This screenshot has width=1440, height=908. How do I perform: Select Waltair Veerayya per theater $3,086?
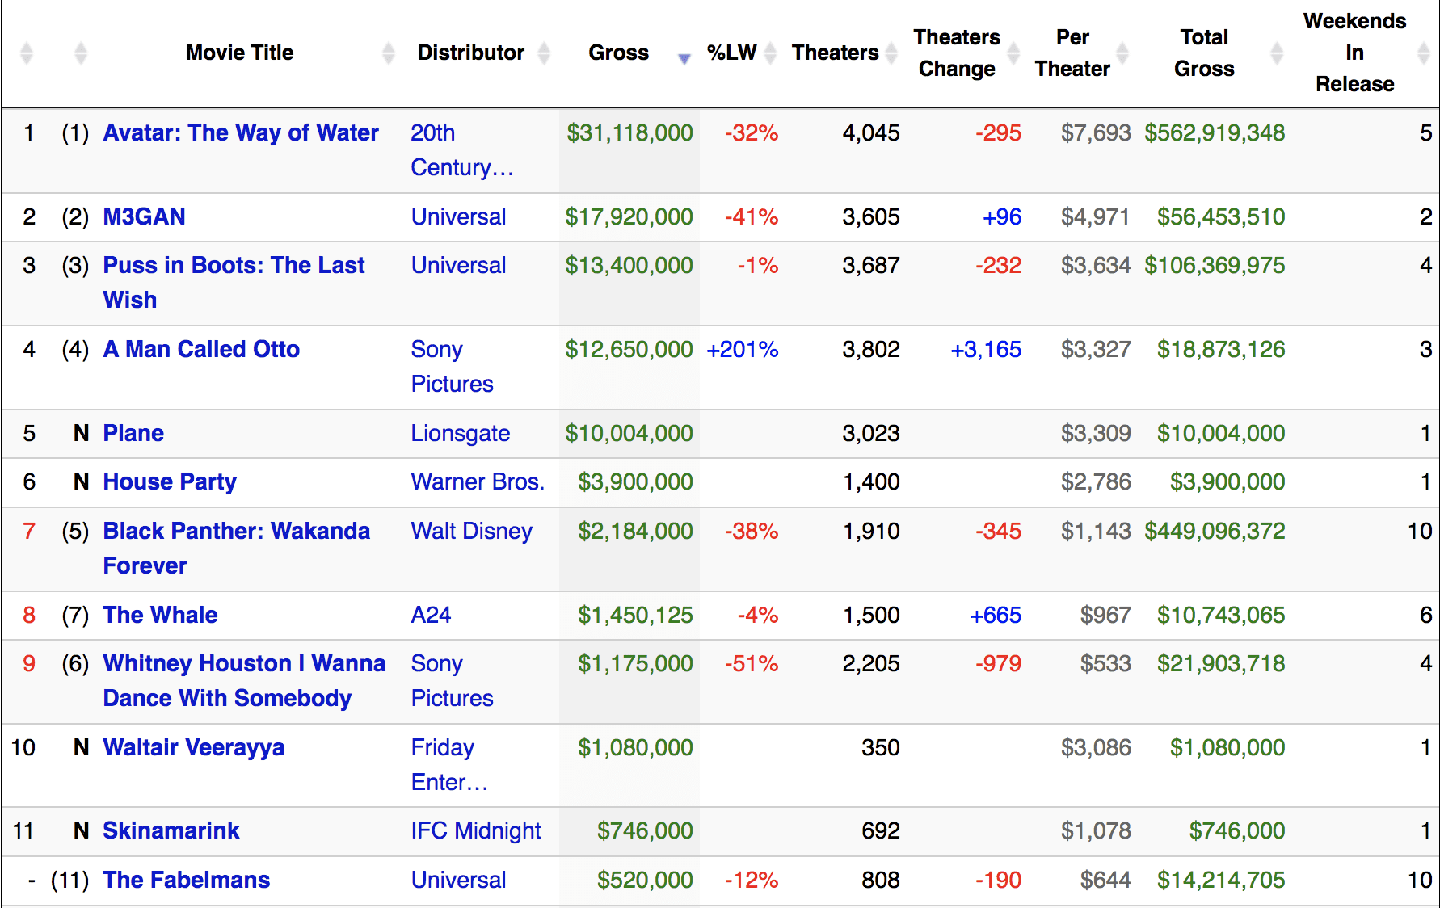pyautogui.click(x=1096, y=747)
